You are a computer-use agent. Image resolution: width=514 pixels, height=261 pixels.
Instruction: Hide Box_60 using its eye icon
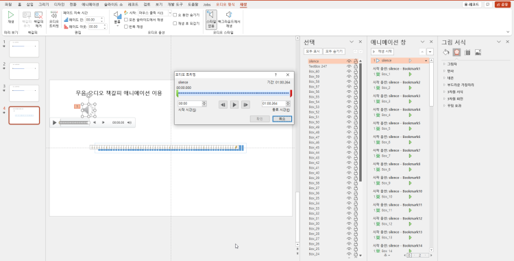click(x=349, y=71)
